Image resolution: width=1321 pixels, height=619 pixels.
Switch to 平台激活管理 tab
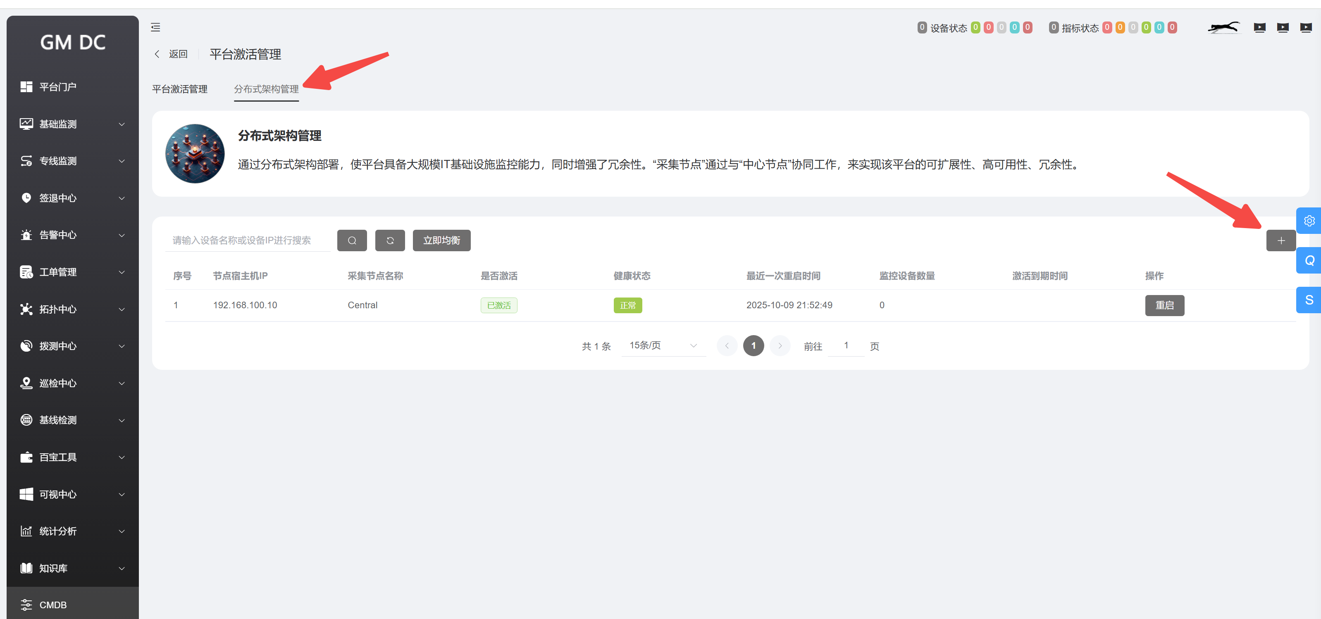point(179,89)
